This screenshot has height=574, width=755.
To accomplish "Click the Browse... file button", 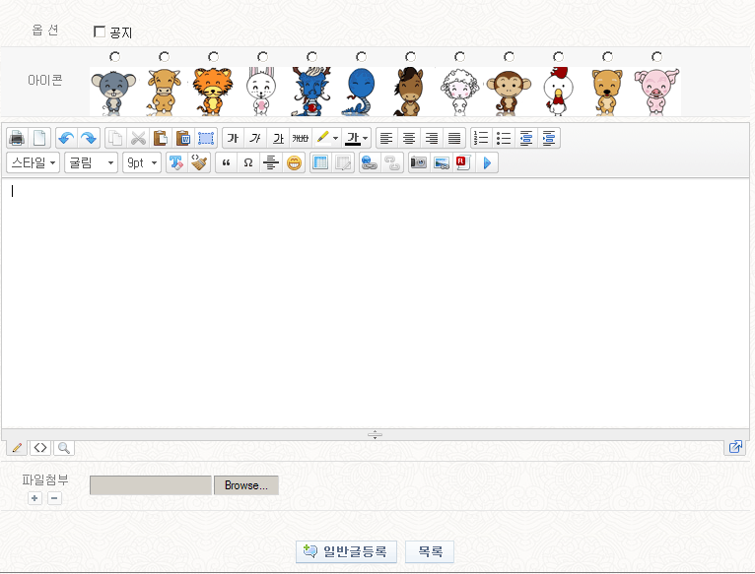I will pyautogui.click(x=246, y=485).
